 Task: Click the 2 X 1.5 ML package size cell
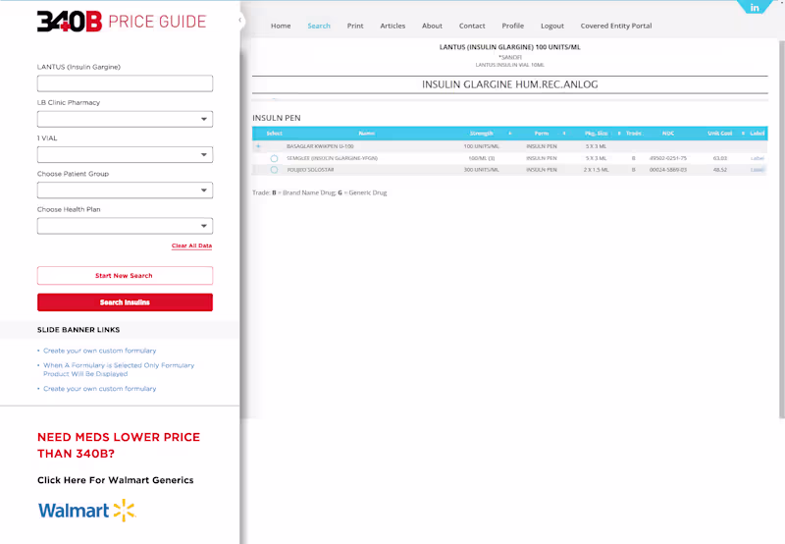596,170
